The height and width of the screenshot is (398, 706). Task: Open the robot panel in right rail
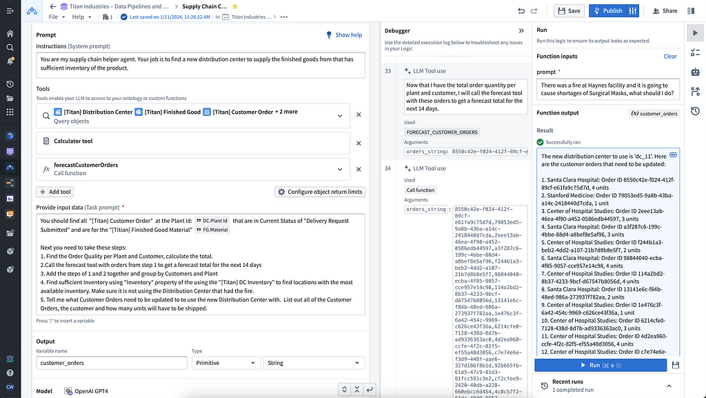point(695,72)
